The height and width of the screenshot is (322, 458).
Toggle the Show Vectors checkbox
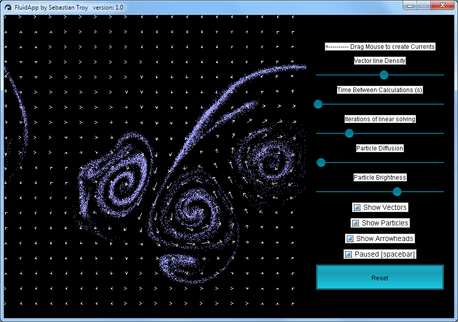pyautogui.click(x=357, y=208)
